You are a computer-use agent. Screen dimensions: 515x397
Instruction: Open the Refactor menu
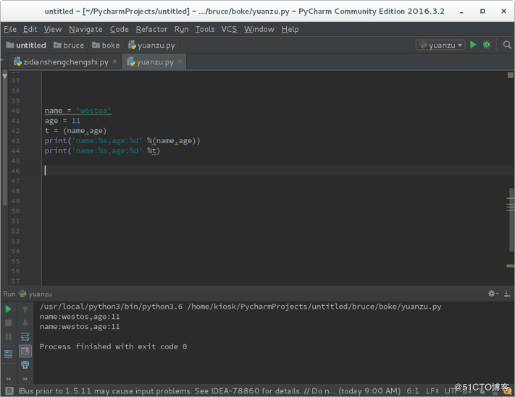[x=151, y=29]
